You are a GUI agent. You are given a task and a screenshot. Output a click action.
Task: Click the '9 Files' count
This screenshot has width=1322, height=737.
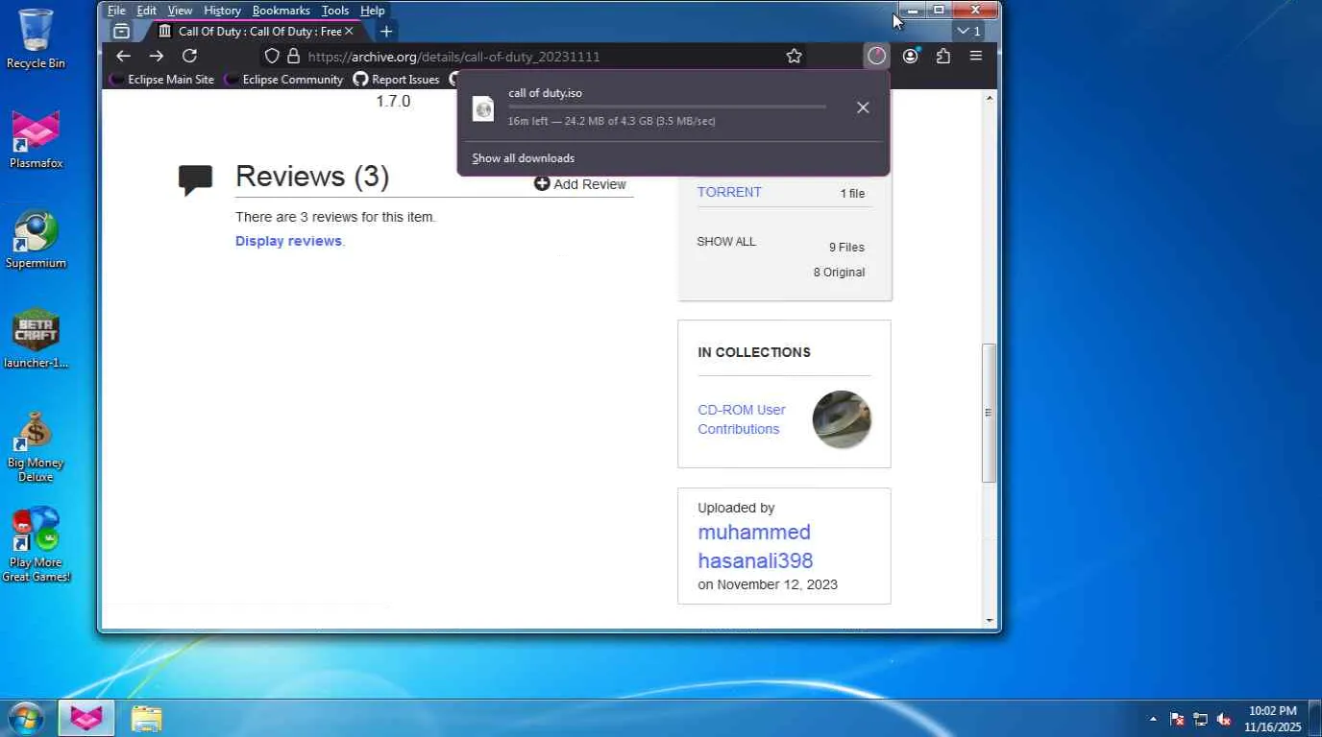(x=846, y=248)
